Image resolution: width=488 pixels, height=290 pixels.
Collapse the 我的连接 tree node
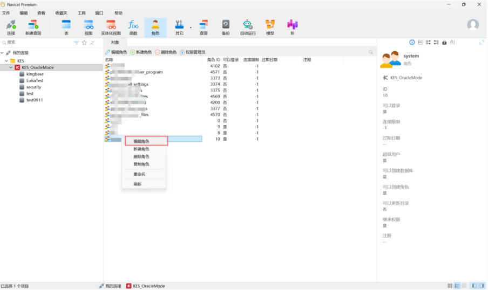pos(3,53)
